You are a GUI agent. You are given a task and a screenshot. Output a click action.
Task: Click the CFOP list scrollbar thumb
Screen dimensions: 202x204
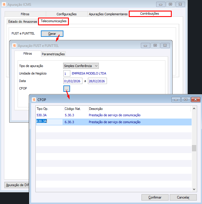194,148
